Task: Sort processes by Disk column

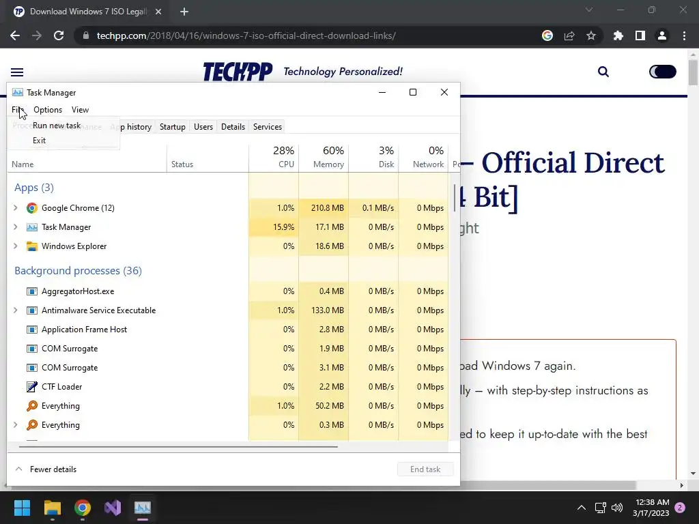Action: [373, 158]
